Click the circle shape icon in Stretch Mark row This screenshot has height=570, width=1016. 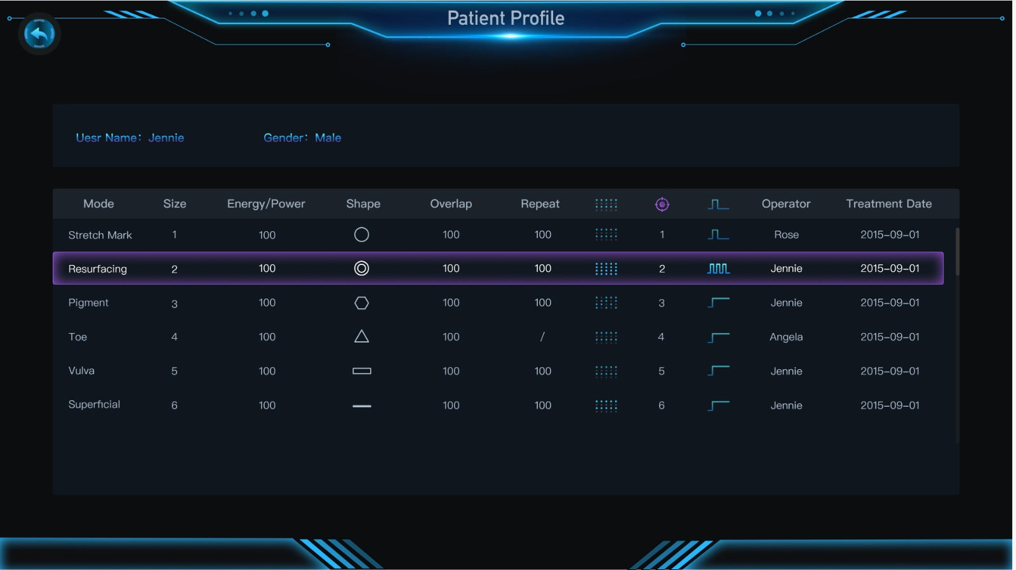click(361, 234)
